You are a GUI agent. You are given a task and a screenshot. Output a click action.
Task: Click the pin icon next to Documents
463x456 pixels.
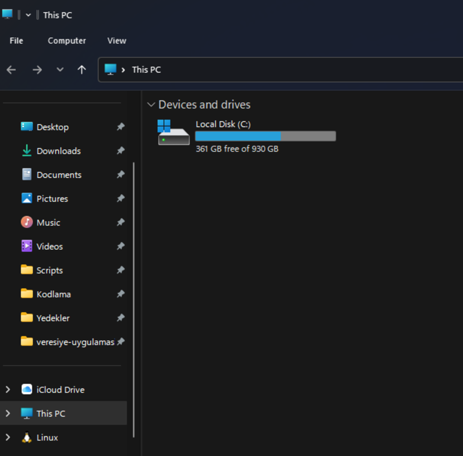pyautogui.click(x=120, y=175)
